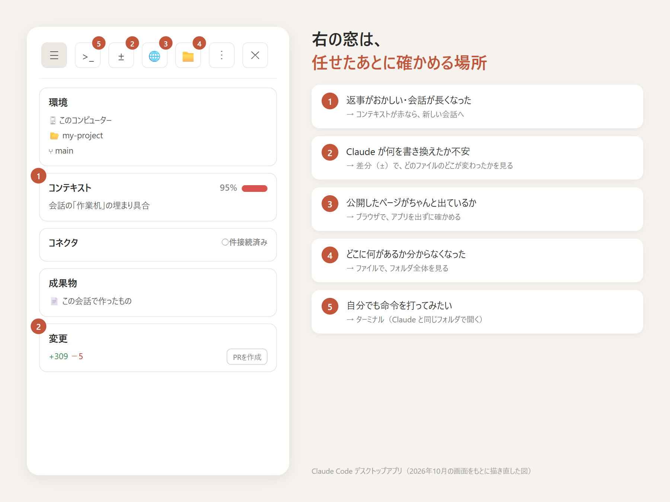The height and width of the screenshot is (502, 670).
Task: Open the files folder icon in toolbar
Action: pos(188,55)
